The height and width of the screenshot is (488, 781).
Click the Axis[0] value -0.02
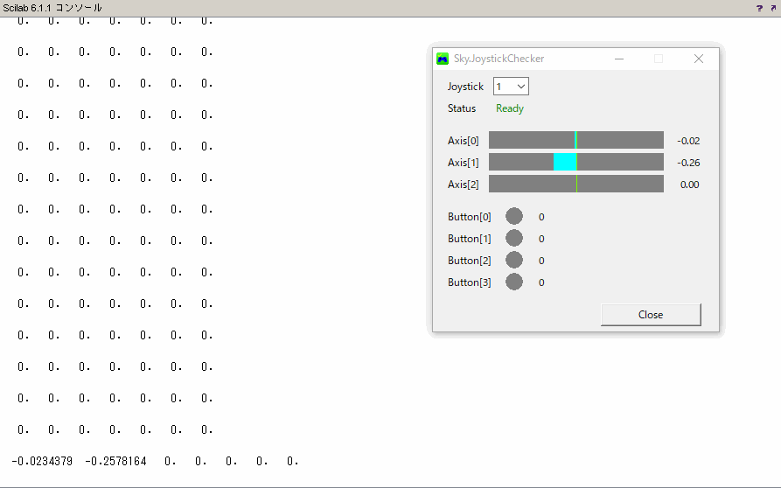688,141
